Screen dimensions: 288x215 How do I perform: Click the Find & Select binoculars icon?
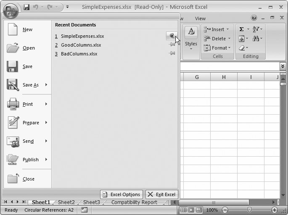pos(256,39)
